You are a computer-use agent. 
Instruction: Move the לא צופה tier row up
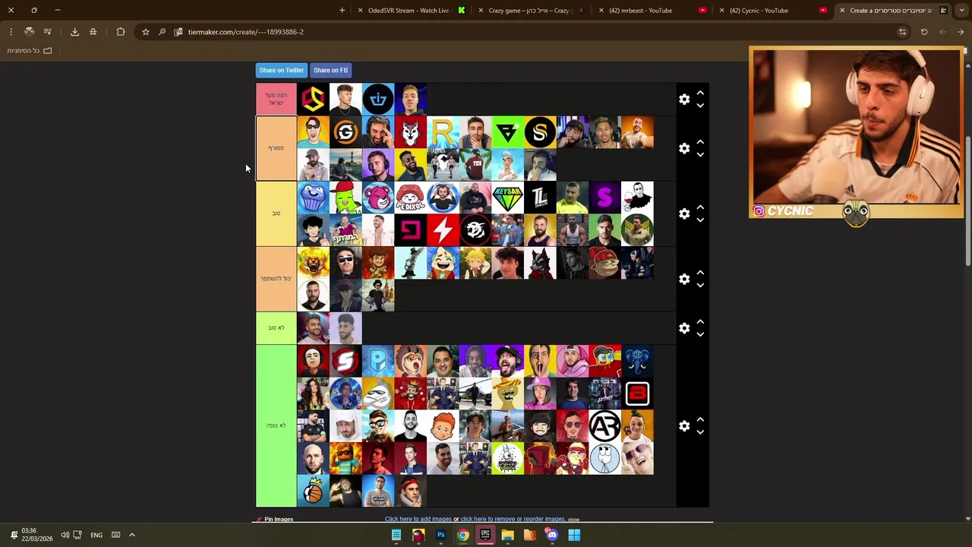pyautogui.click(x=700, y=419)
